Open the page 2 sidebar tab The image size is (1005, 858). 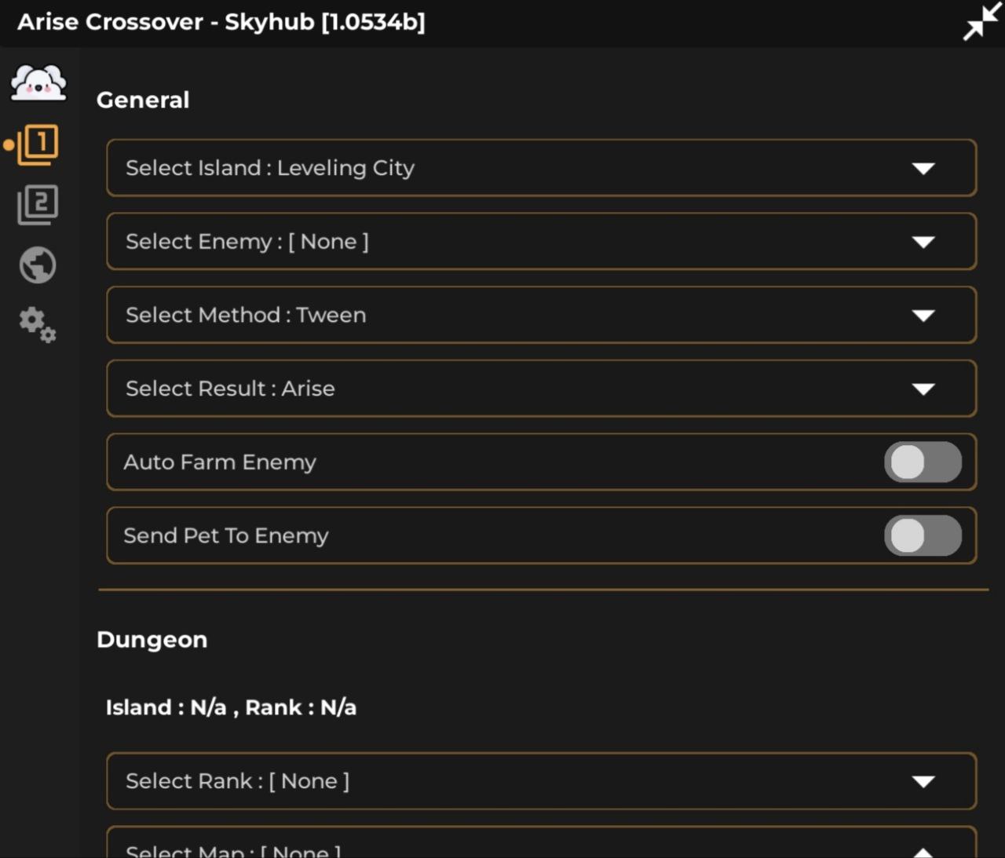coord(38,205)
